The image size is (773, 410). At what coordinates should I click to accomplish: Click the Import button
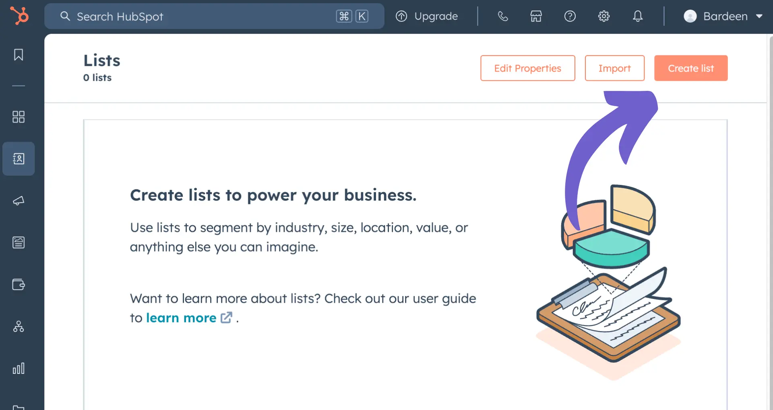(614, 68)
